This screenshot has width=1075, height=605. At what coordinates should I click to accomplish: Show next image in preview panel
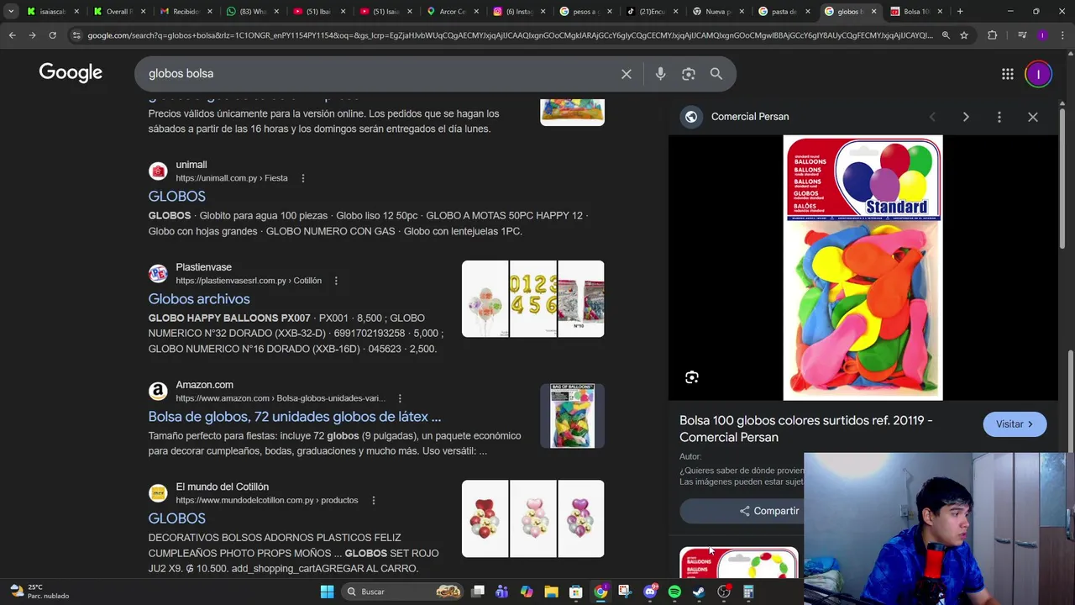coord(966,117)
